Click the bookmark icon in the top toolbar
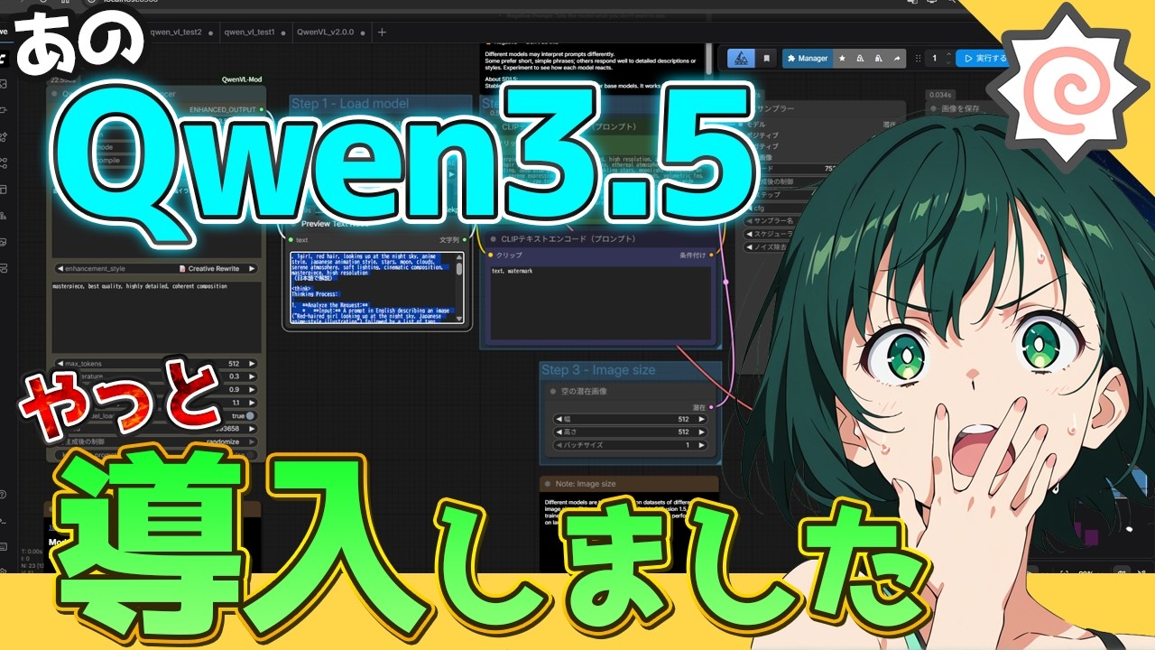The height and width of the screenshot is (650, 1155). click(767, 58)
